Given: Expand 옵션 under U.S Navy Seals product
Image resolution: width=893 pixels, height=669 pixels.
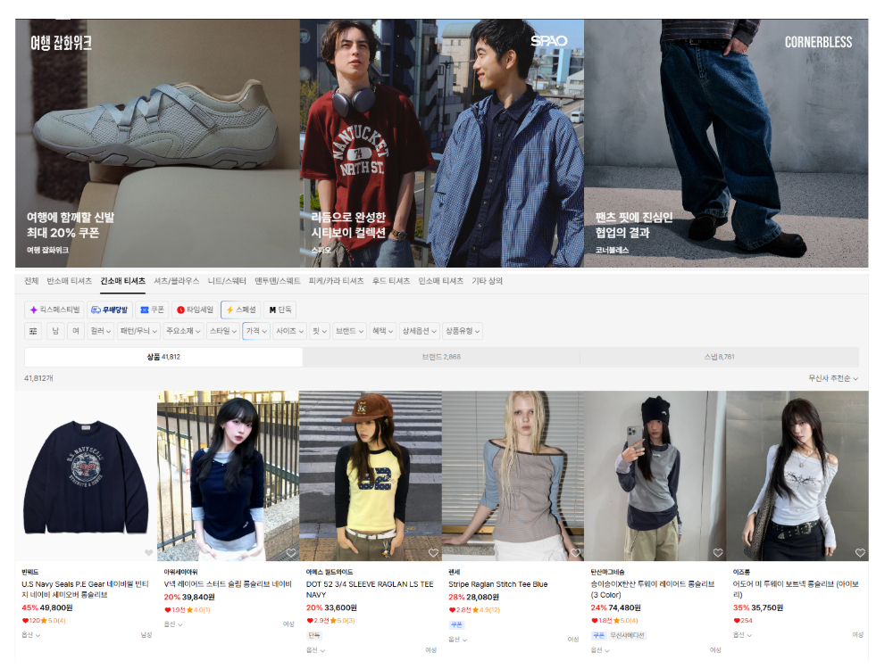Looking at the screenshot, I should pyautogui.click(x=30, y=635).
